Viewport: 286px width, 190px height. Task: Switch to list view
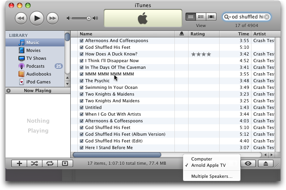tap(191, 17)
